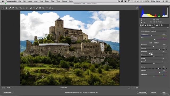The image size is (170, 96).
Task: Select the Spot Removal tool
Action: click(x=31, y=8)
